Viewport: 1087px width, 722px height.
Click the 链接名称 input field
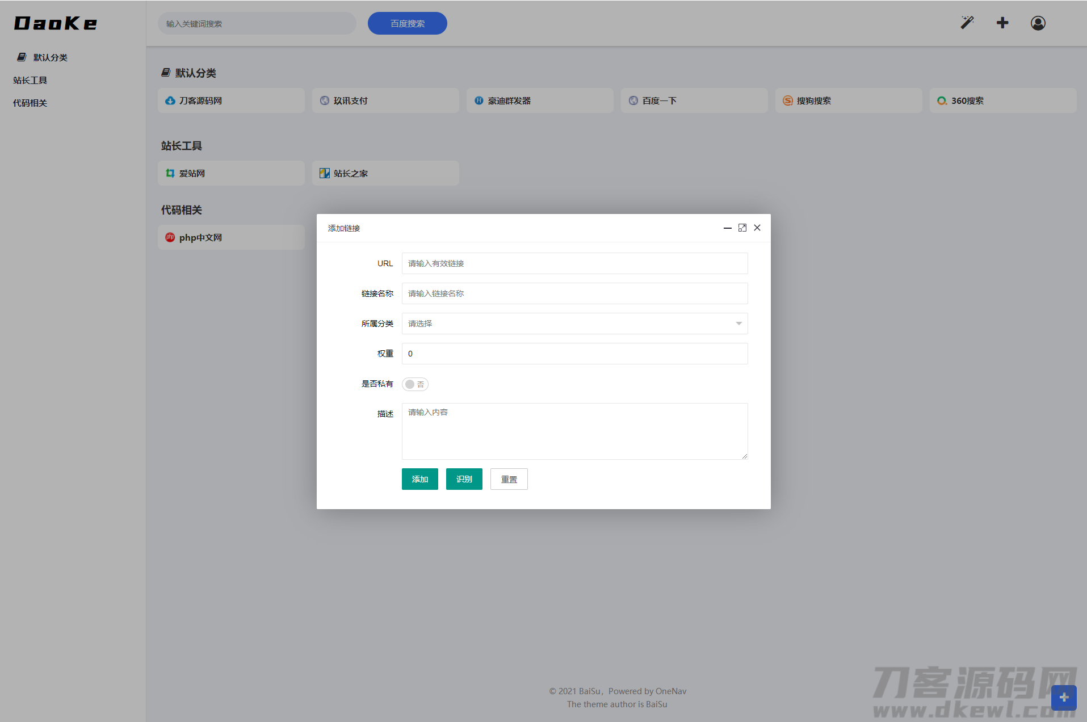click(x=574, y=293)
